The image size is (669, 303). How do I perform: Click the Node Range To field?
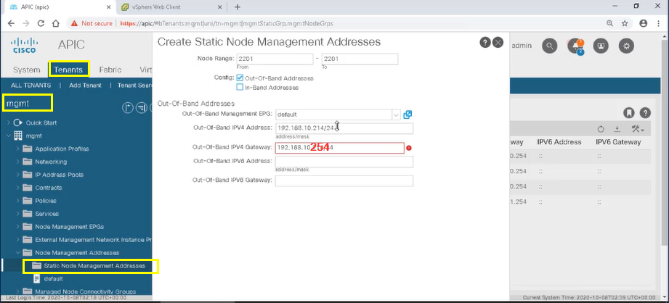360,59
